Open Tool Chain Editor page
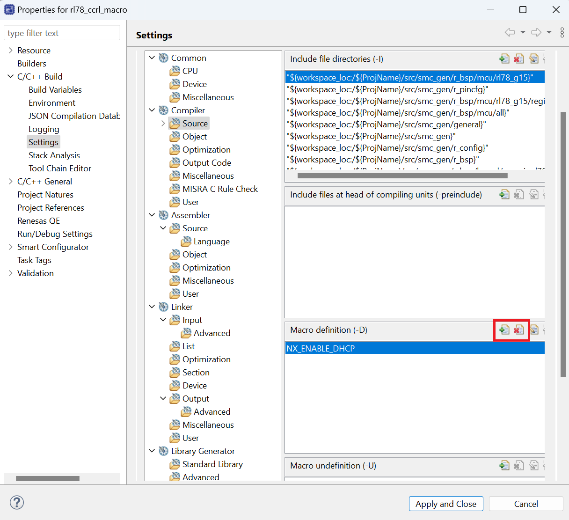 click(60, 168)
